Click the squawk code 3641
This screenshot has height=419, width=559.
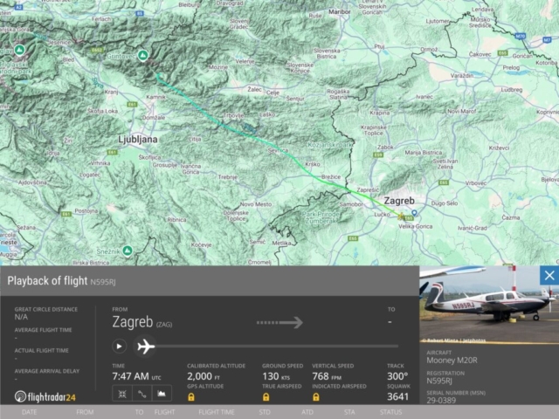click(x=397, y=396)
